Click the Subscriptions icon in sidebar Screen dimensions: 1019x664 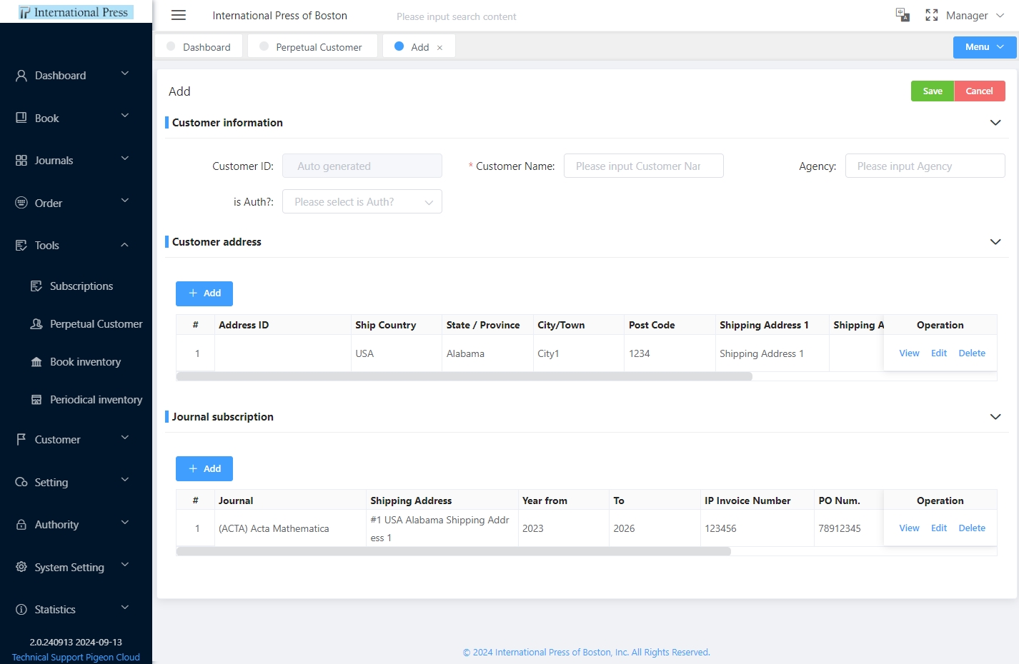tap(36, 286)
